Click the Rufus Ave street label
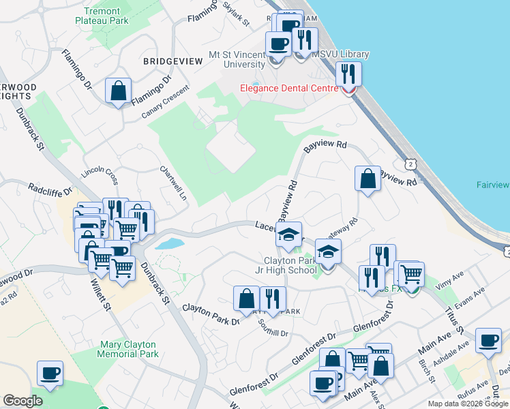The height and width of the screenshot is (409, 510). 473,389
